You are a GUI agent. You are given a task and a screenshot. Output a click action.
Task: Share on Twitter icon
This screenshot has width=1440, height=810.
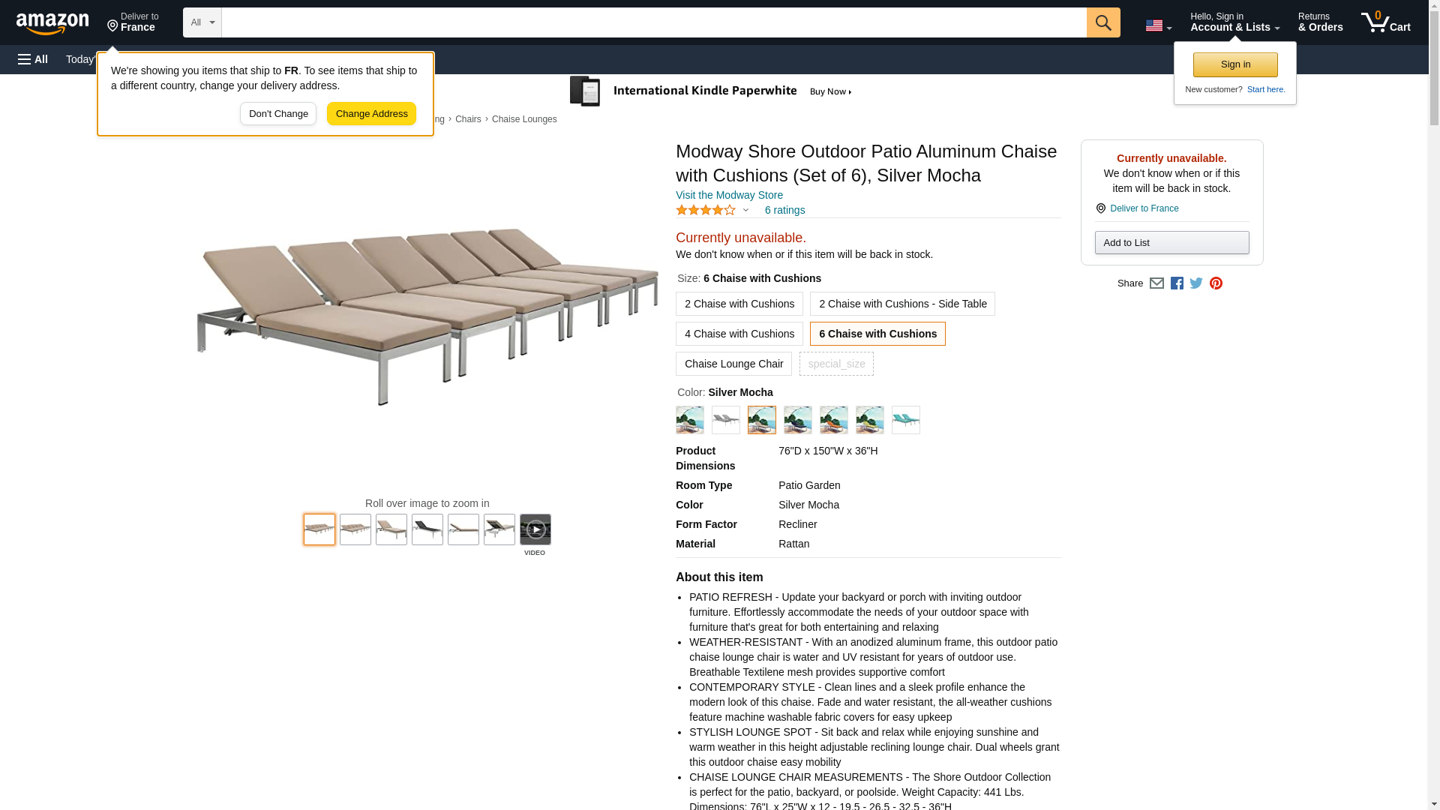click(1196, 283)
